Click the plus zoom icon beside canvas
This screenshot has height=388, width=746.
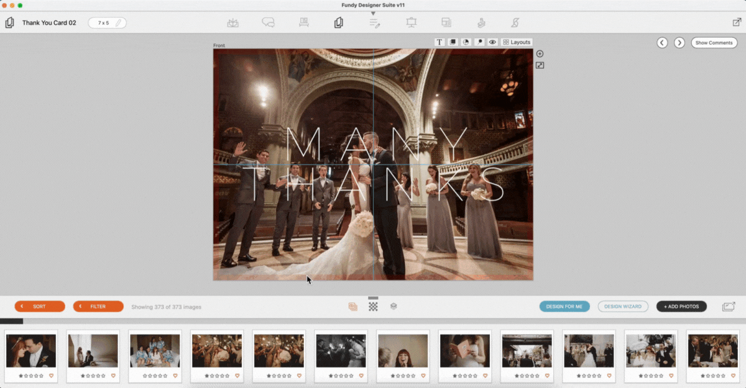tap(540, 54)
